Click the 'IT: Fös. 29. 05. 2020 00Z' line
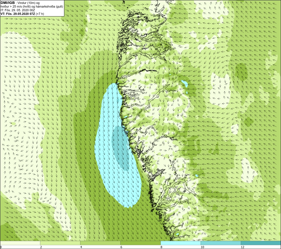Screen dimensions: 281x249 pos(18,10)
